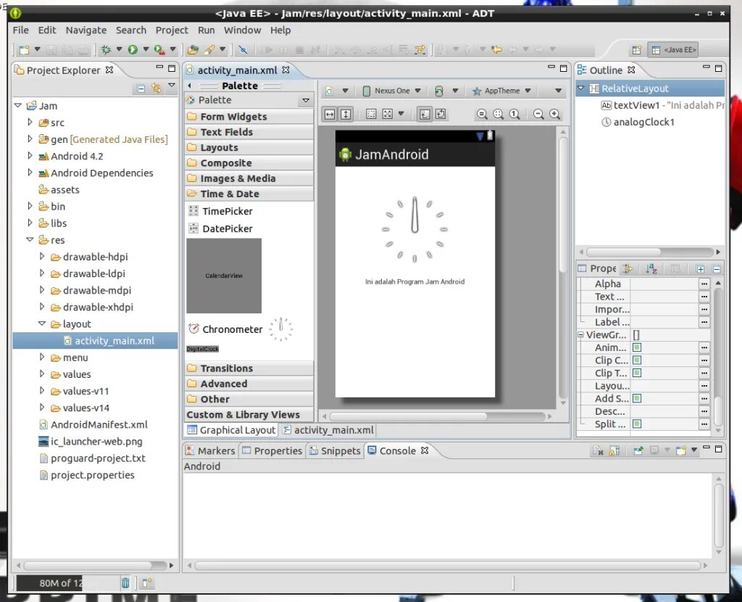This screenshot has width=742, height=602.
Task: Click the Outline horizontal scrollbar
Action: (x=624, y=252)
